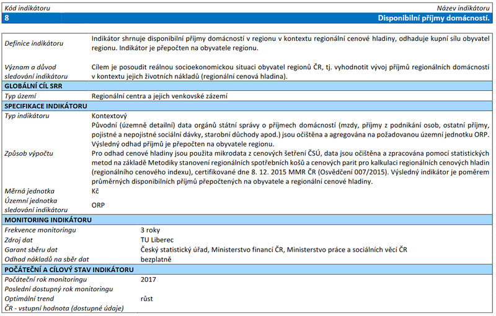Select the 'SPECIFIKACE INDIKÁTORU' section header
496x316 pixels.
point(247,106)
